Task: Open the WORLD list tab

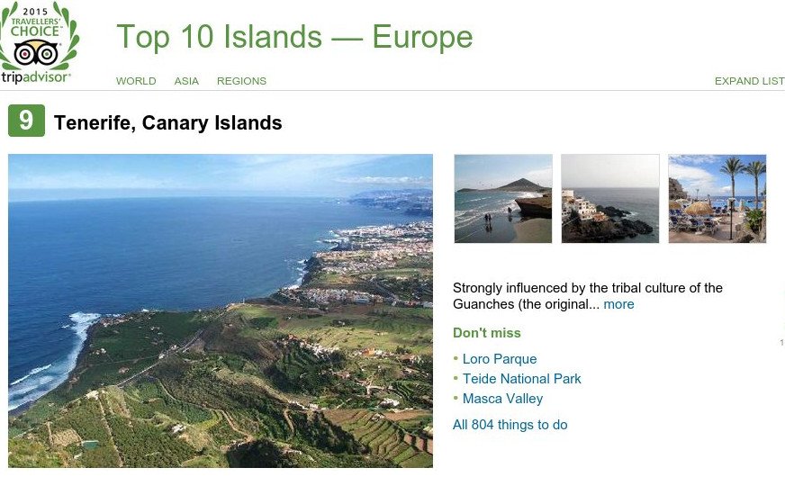Action: point(136,81)
